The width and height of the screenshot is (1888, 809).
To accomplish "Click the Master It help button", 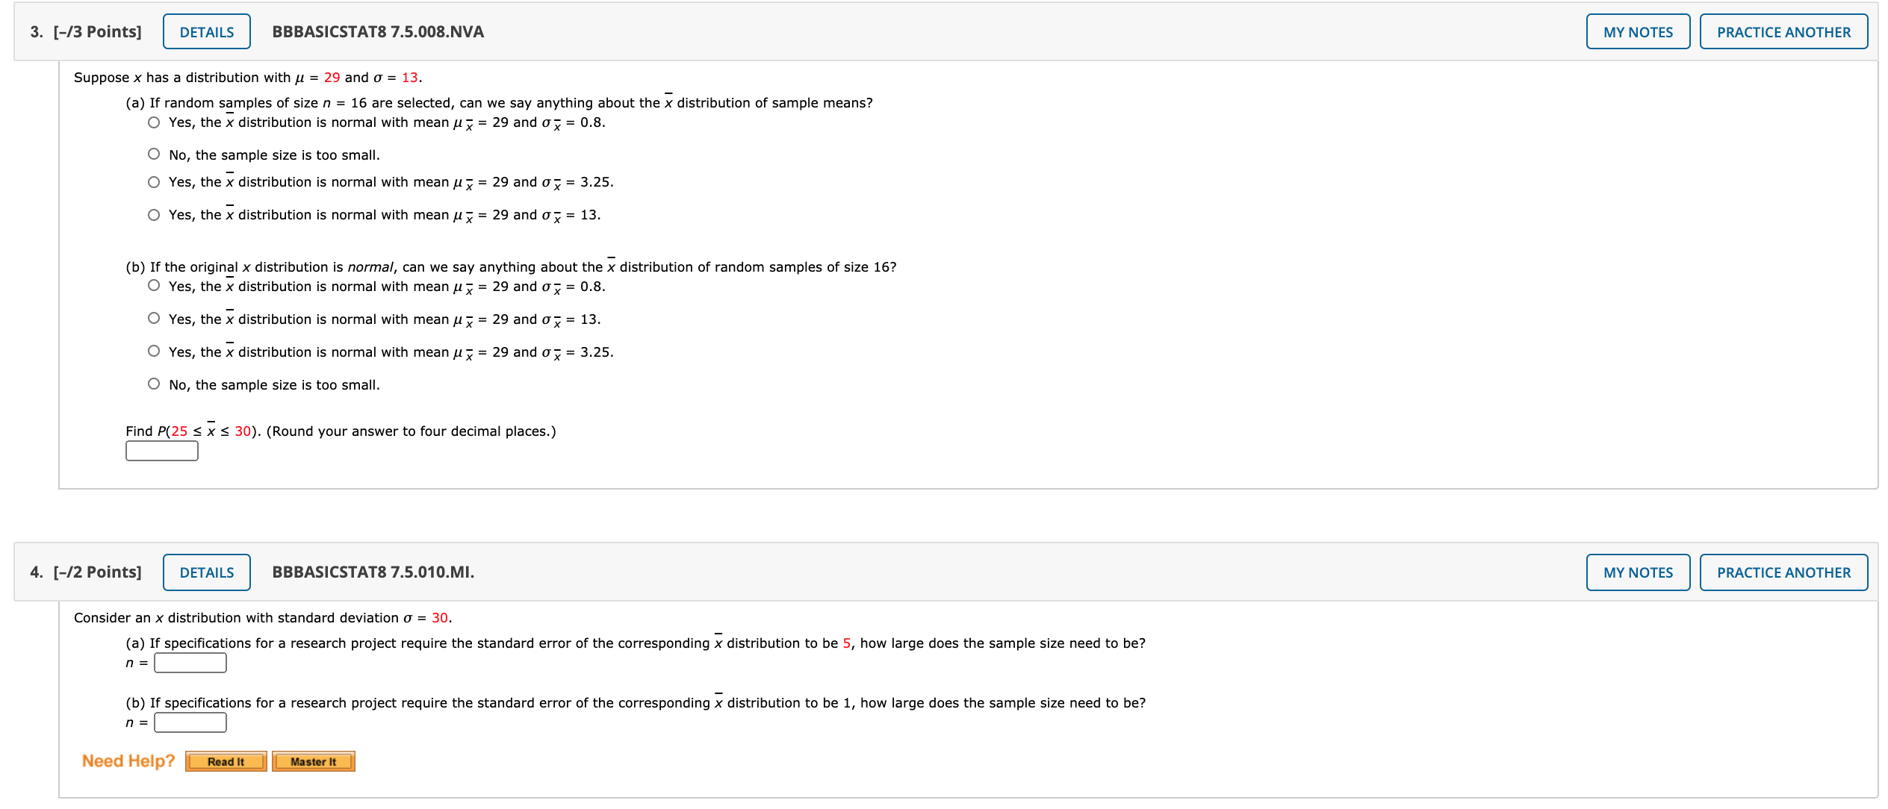I will 314,761.
